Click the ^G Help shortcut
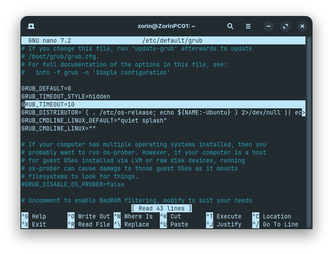 click(34, 216)
